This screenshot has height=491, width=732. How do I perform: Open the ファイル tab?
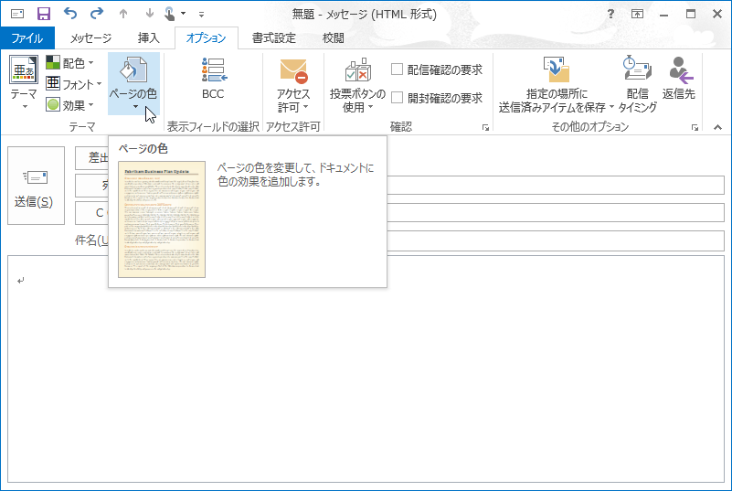click(x=27, y=37)
